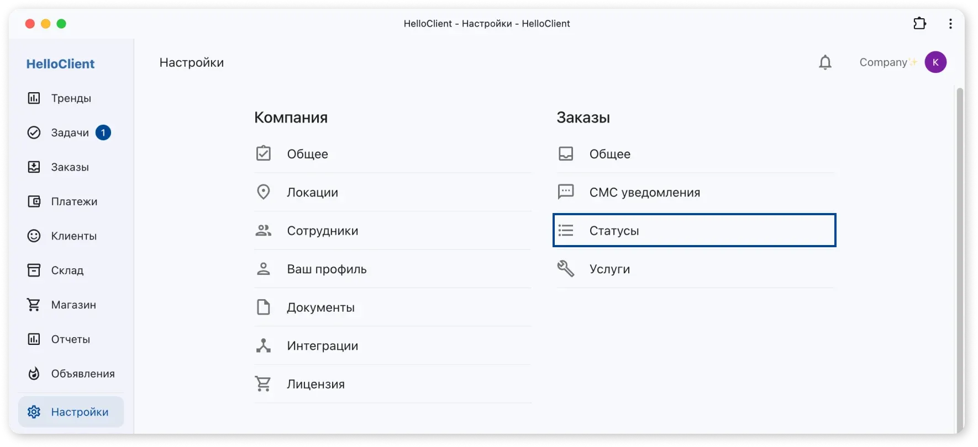Open Сотрудники settings
This screenshot has height=447, width=978.
(393, 231)
